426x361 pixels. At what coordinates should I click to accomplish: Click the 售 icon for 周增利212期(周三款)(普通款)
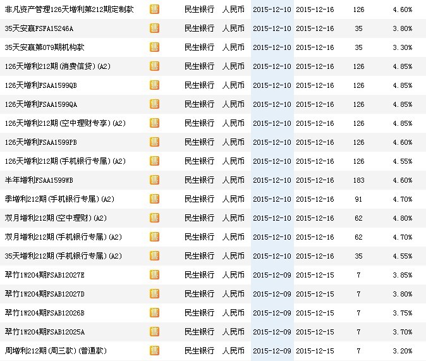pyautogui.click(x=154, y=351)
